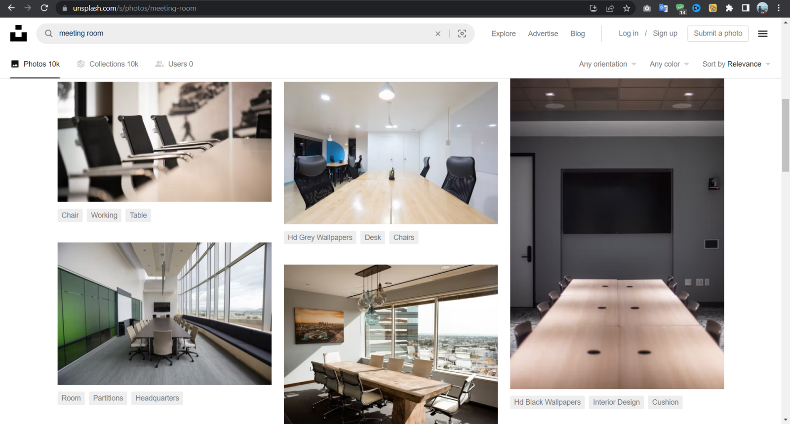Image resolution: width=790 pixels, height=424 pixels.
Task: Expand the Any orientation dropdown
Action: click(x=608, y=64)
